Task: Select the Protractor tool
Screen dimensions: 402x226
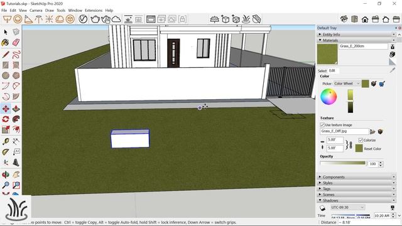Action: [6, 152]
